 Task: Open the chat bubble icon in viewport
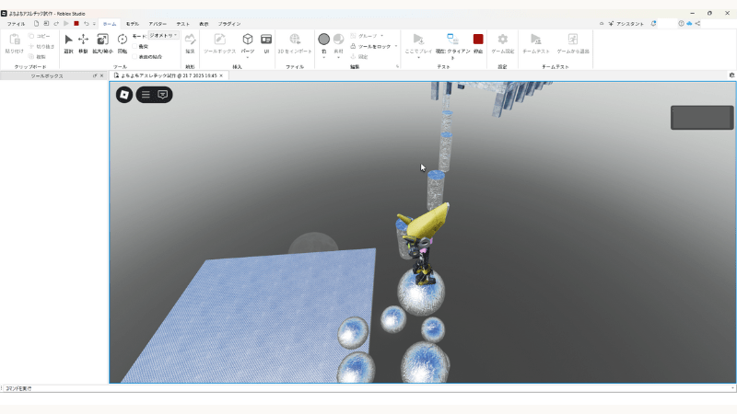click(x=163, y=95)
